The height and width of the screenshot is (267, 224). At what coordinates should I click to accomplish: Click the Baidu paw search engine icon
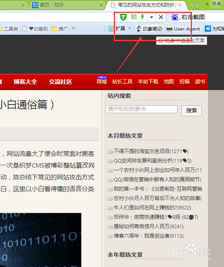pyautogui.click(x=174, y=17)
